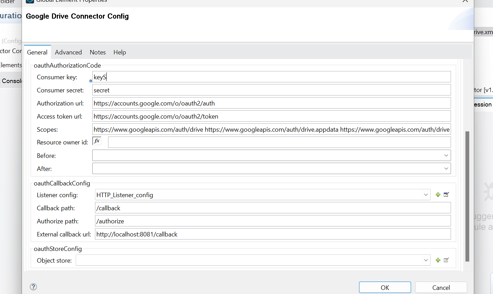
Task: Open the Object store dropdown
Action: click(x=426, y=260)
